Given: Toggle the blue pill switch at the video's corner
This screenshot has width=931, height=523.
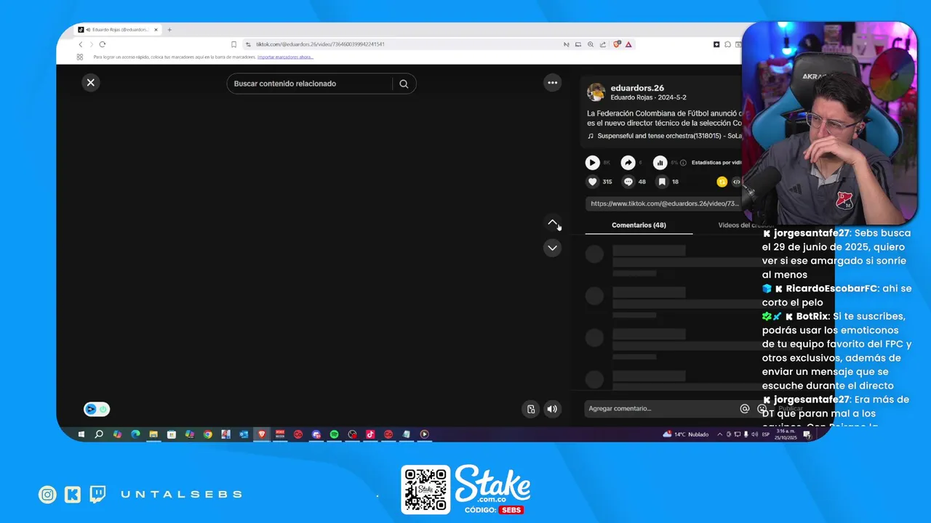Looking at the screenshot, I should coord(97,409).
